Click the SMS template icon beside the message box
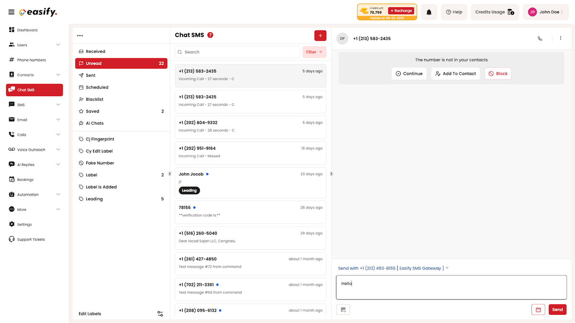575x323 pixels. click(343, 310)
